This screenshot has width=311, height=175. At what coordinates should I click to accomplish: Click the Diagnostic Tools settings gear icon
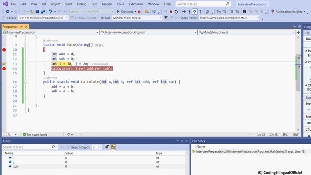(x=308, y=33)
